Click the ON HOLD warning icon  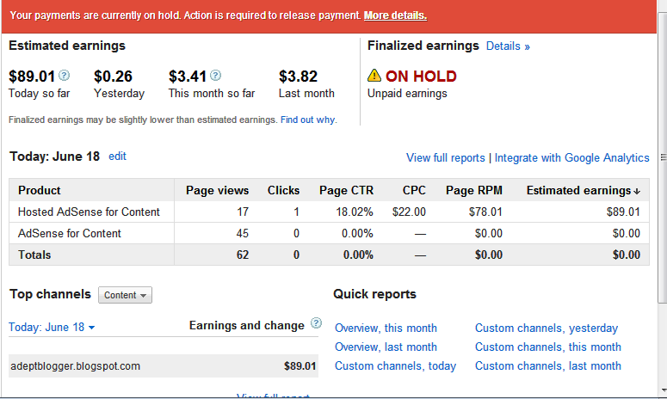pyautogui.click(x=374, y=76)
